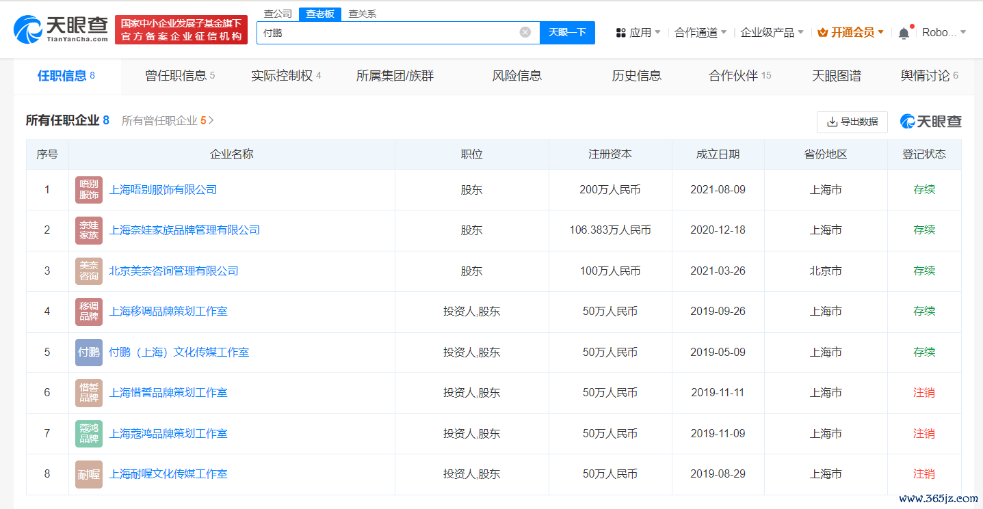Click the crown icon beside 开通会员
983x509 pixels.
point(822,33)
